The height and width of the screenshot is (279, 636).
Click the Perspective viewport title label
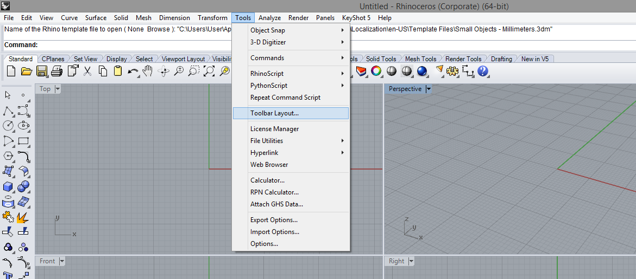pyautogui.click(x=405, y=89)
